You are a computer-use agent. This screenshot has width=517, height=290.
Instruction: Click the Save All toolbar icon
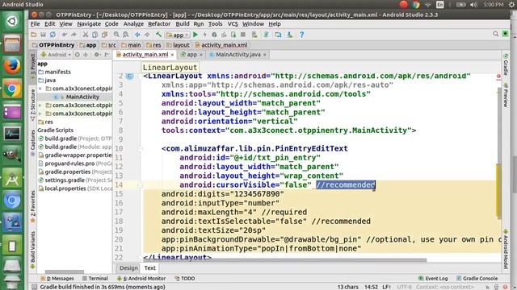click(x=43, y=35)
